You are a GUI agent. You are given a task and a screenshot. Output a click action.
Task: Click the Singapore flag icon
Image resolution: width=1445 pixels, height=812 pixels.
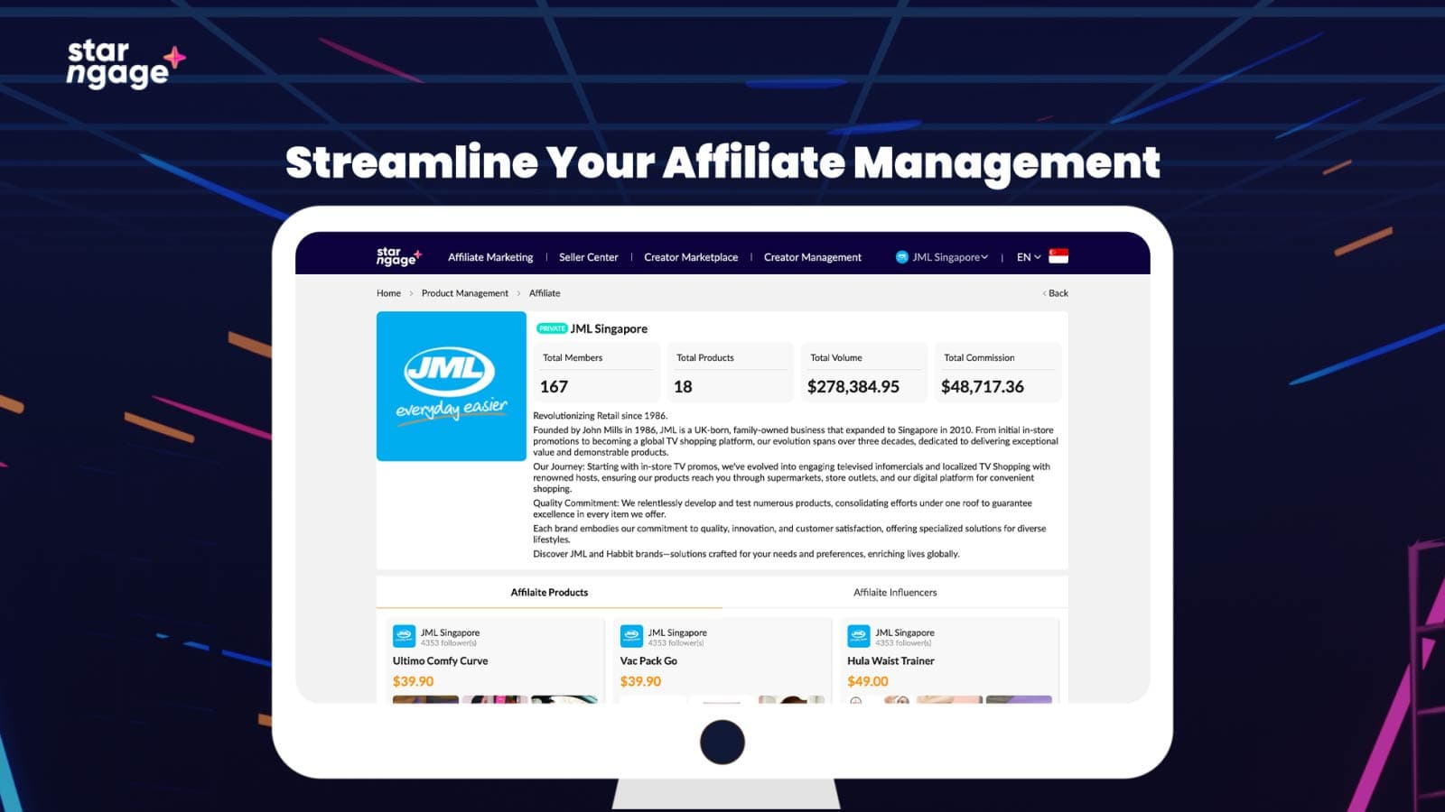[x=1058, y=257]
